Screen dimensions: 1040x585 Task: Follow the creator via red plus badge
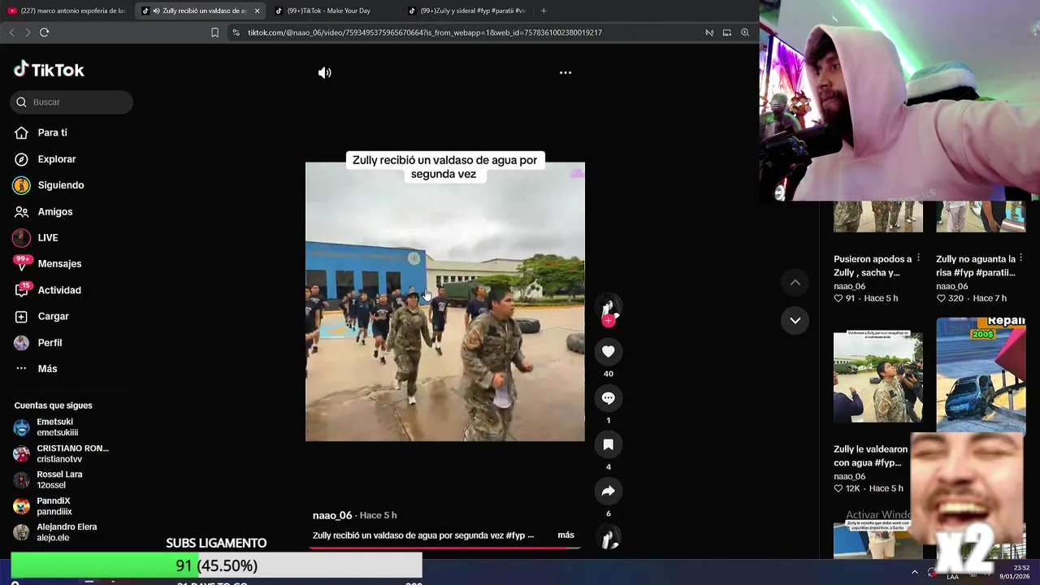608,320
